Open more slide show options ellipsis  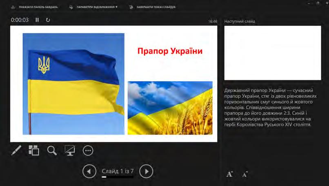coord(88,151)
